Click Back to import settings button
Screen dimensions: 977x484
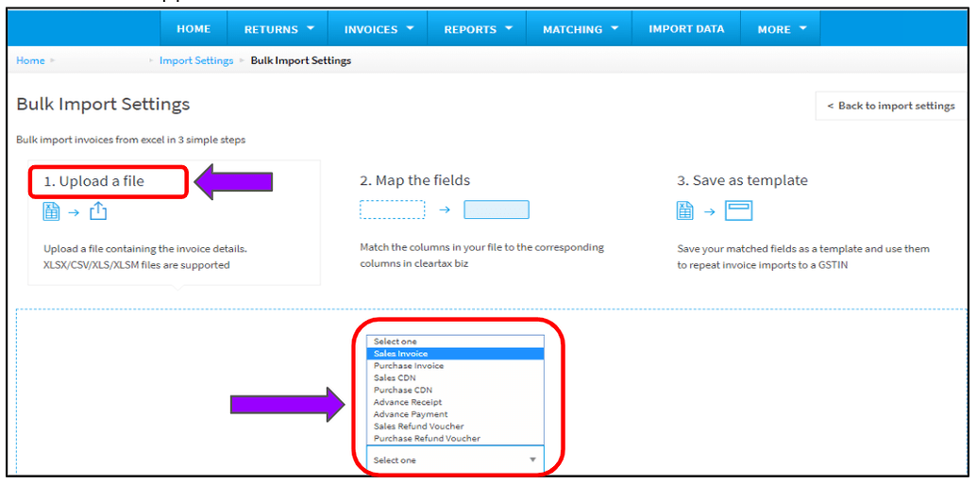pyautogui.click(x=890, y=106)
